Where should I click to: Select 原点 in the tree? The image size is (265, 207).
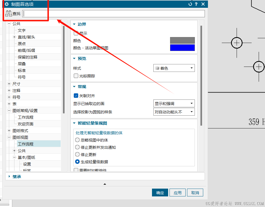click(22, 44)
